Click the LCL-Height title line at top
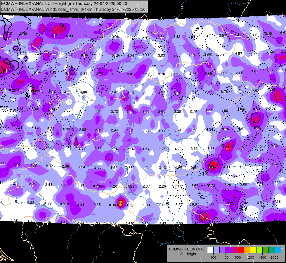Viewport: 286px width, 263px height. 64,4
